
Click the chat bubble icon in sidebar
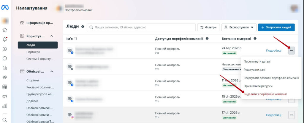pos(5,58)
